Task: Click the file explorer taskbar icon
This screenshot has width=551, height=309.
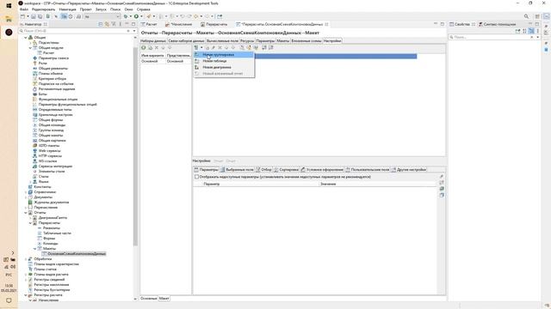Action: coord(9,19)
